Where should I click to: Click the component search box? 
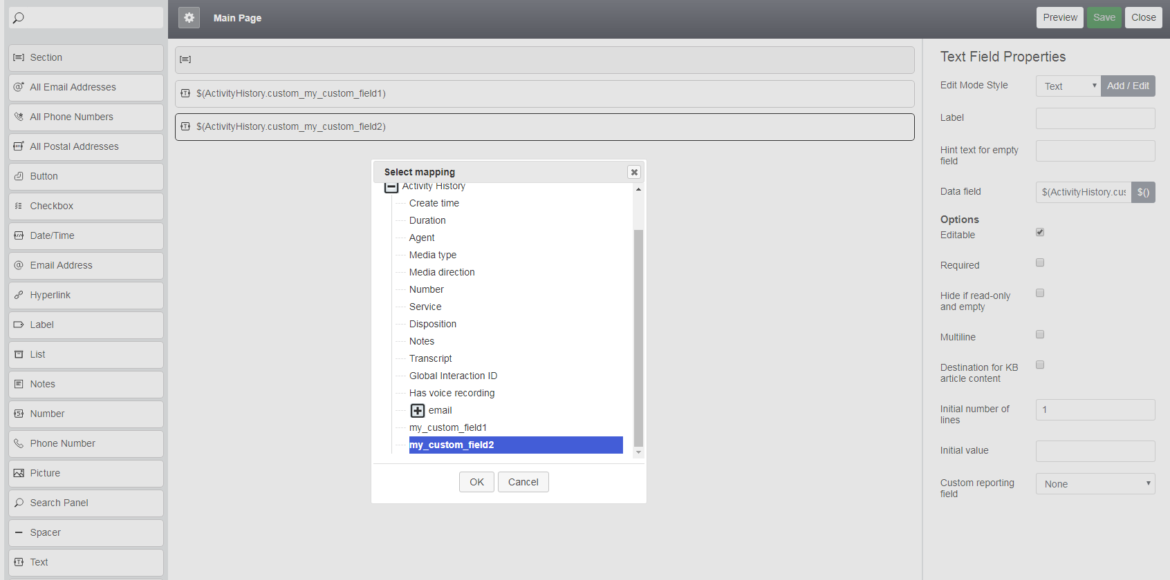point(86,18)
